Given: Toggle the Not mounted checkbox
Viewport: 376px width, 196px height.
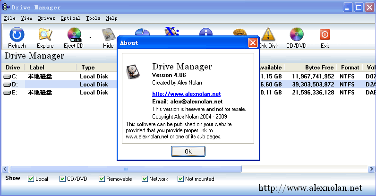Looking at the screenshot, I should click(x=180, y=179).
